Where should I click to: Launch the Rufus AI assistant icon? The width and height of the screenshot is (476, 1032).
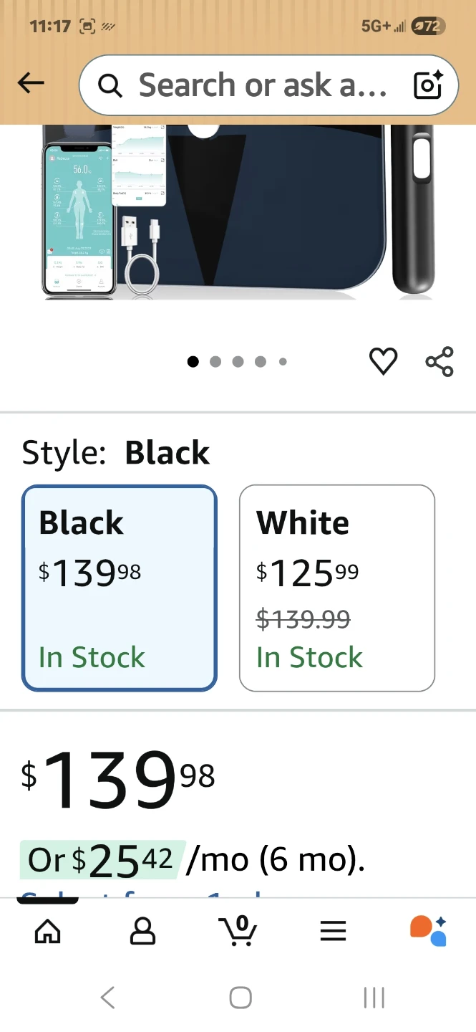(428, 930)
